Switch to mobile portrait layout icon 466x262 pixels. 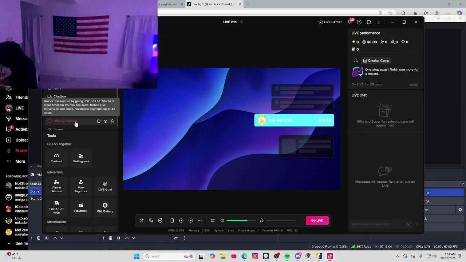coord(172,221)
